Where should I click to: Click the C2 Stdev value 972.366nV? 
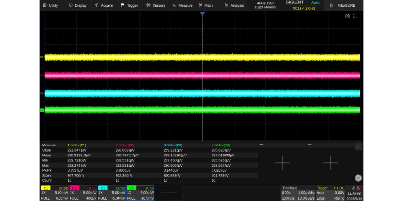click(x=125, y=176)
